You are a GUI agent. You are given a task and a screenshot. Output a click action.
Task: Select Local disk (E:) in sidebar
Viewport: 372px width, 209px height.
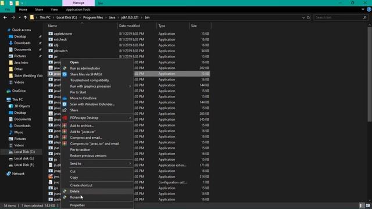[24, 158]
